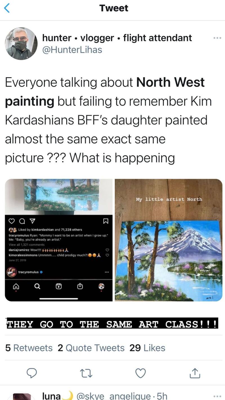Tap the back arrow icon
This screenshot has width=225, height=400.
pos(7,8)
